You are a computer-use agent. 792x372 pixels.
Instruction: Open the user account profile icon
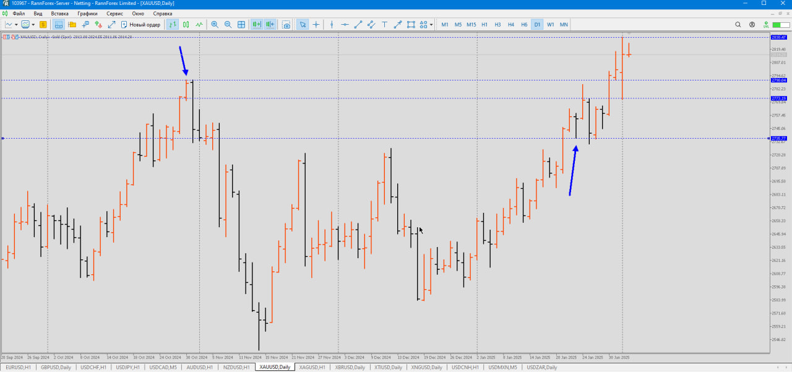tap(752, 25)
